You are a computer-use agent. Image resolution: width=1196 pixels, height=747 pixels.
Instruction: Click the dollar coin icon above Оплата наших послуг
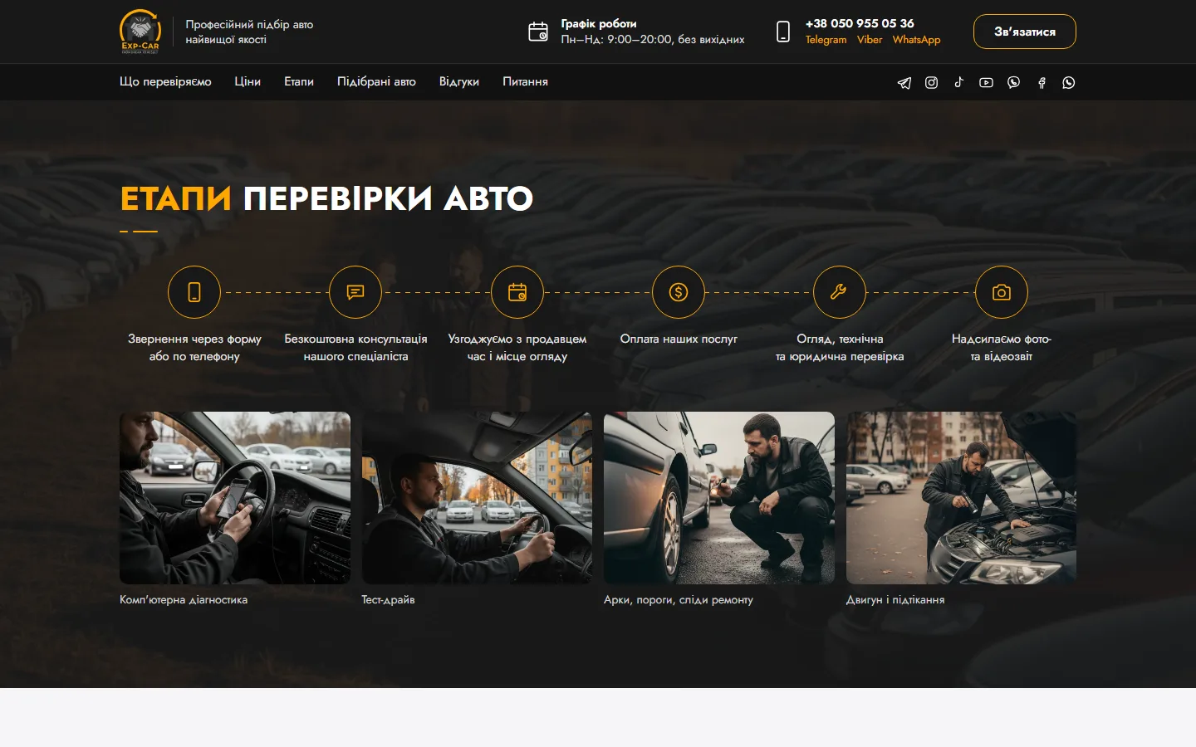pyautogui.click(x=679, y=292)
